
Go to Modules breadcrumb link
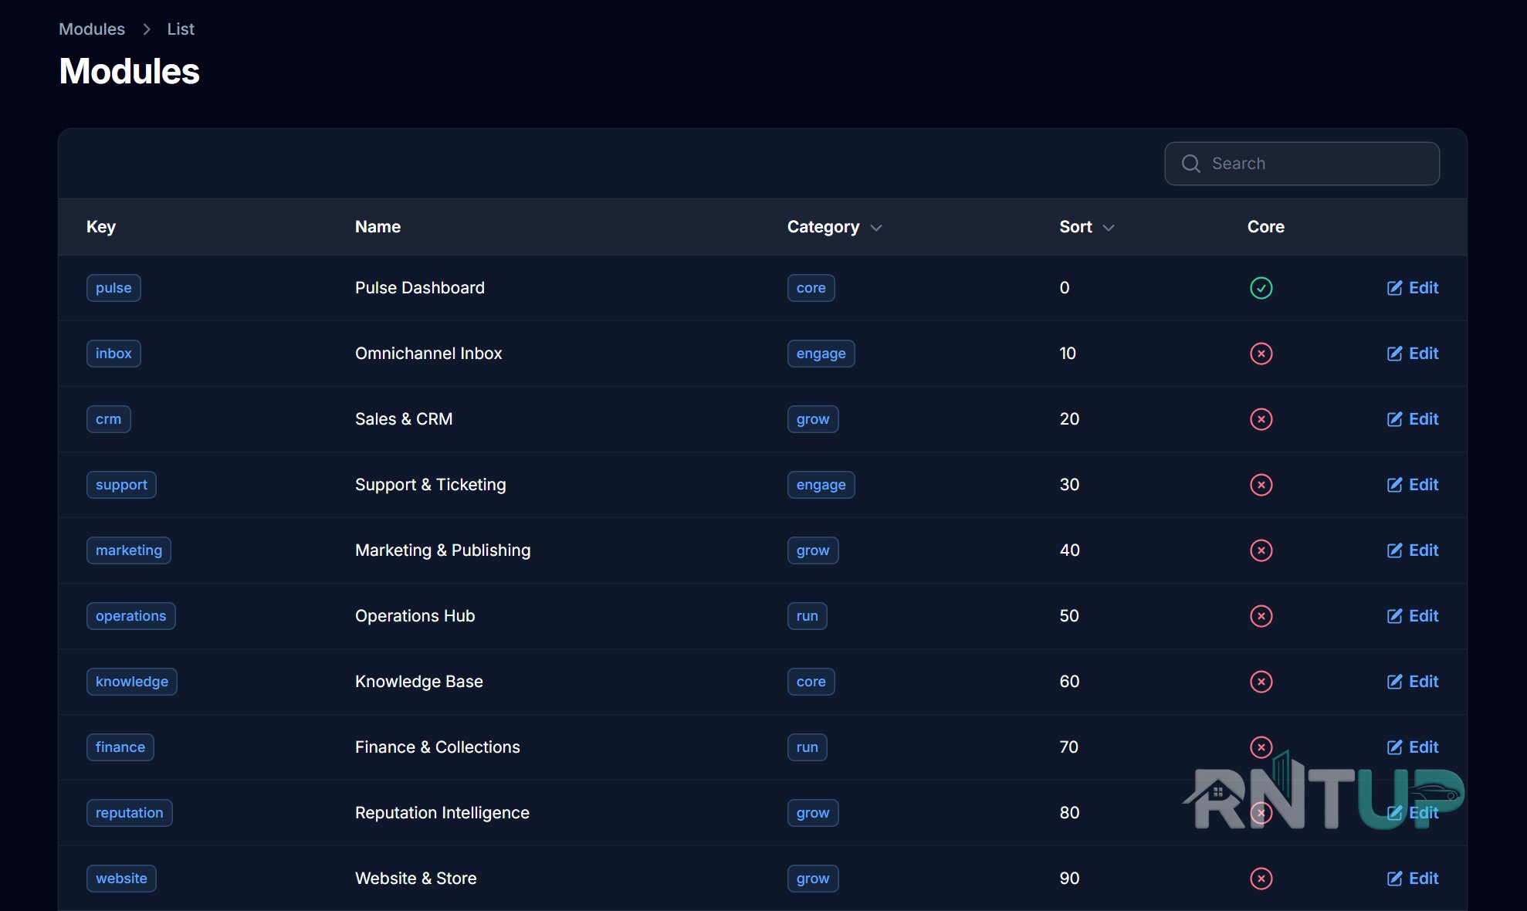pos(92,29)
